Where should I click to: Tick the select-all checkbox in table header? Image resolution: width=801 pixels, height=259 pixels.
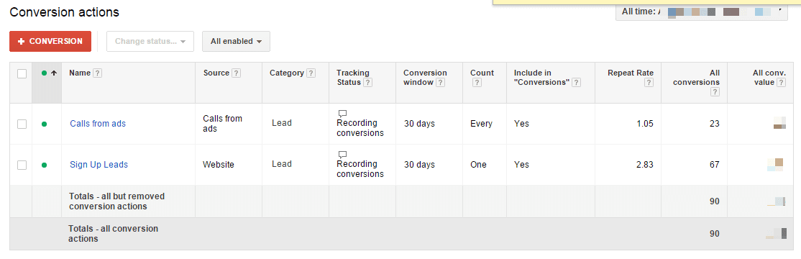pyautogui.click(x=22, y=74)
